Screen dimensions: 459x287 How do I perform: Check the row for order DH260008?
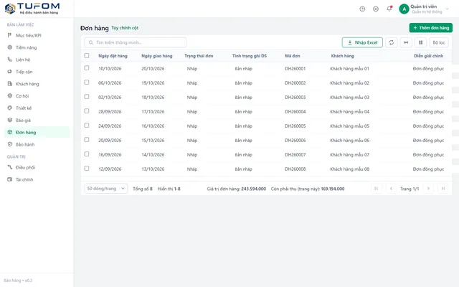[x=87, y=169]
